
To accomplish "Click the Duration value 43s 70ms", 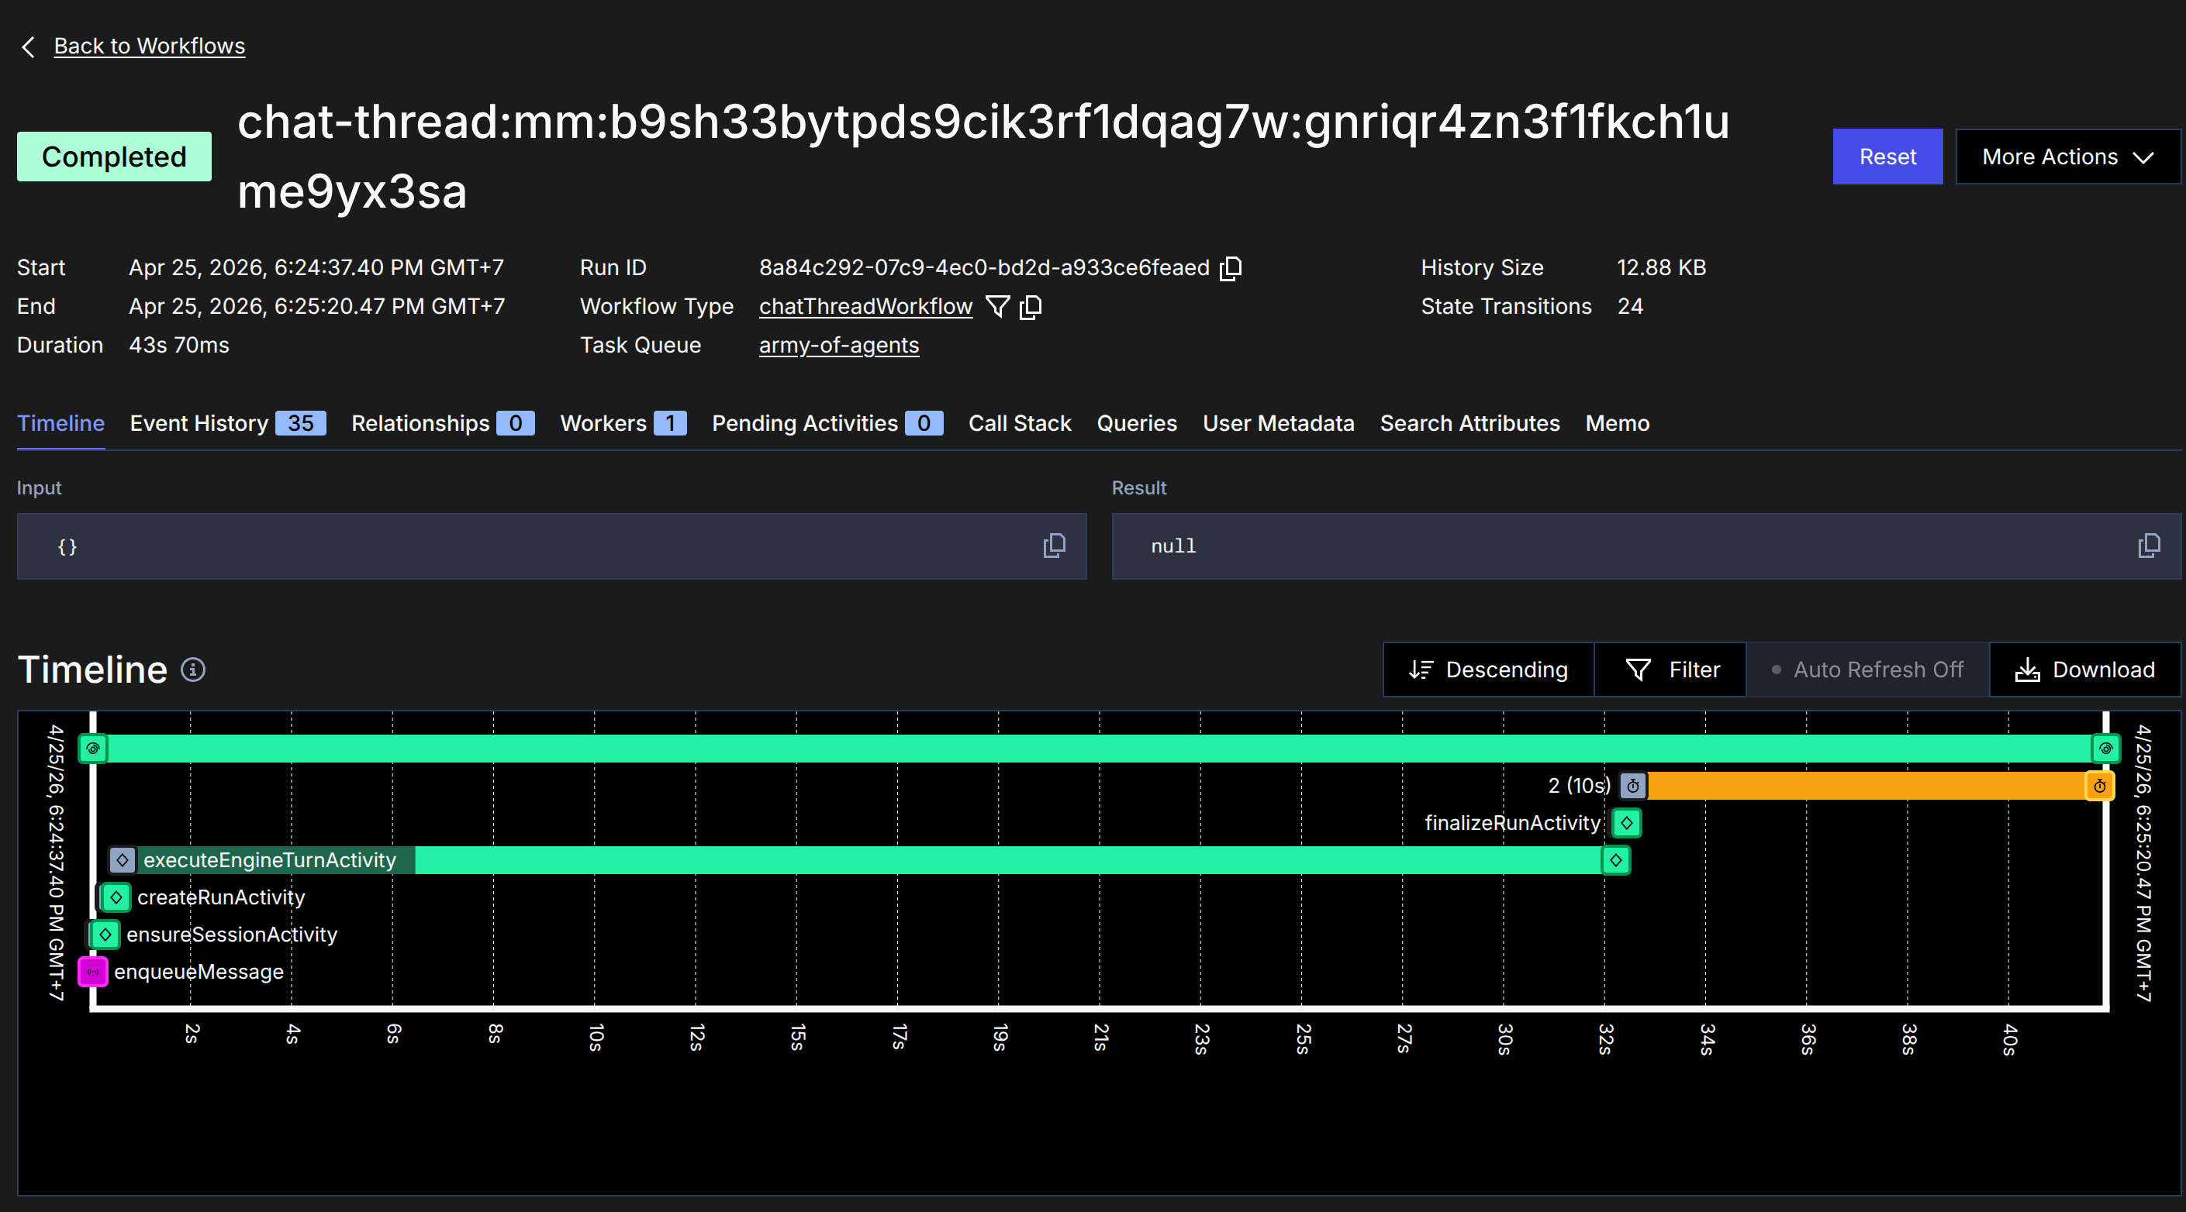I will pos(179,345).
